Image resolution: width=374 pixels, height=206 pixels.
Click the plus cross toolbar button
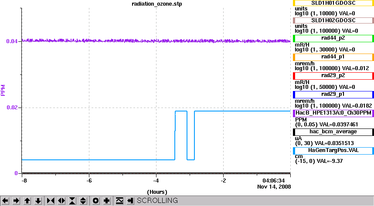107,201
